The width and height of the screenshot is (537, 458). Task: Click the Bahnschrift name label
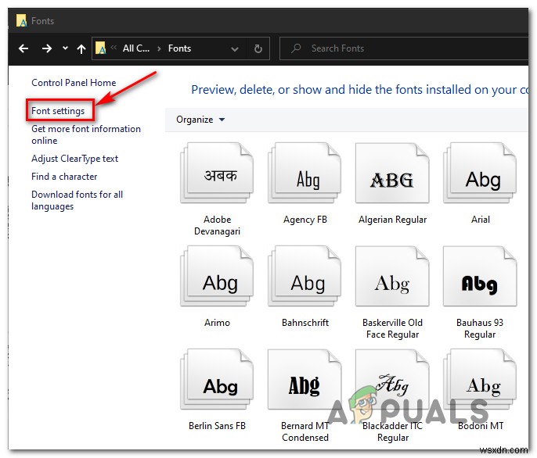[305, 323]
